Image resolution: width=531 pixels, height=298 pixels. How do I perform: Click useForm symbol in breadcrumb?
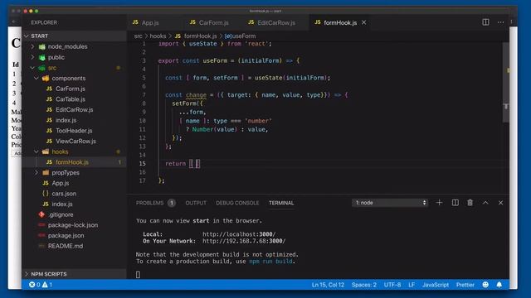[x=240, y=36]
